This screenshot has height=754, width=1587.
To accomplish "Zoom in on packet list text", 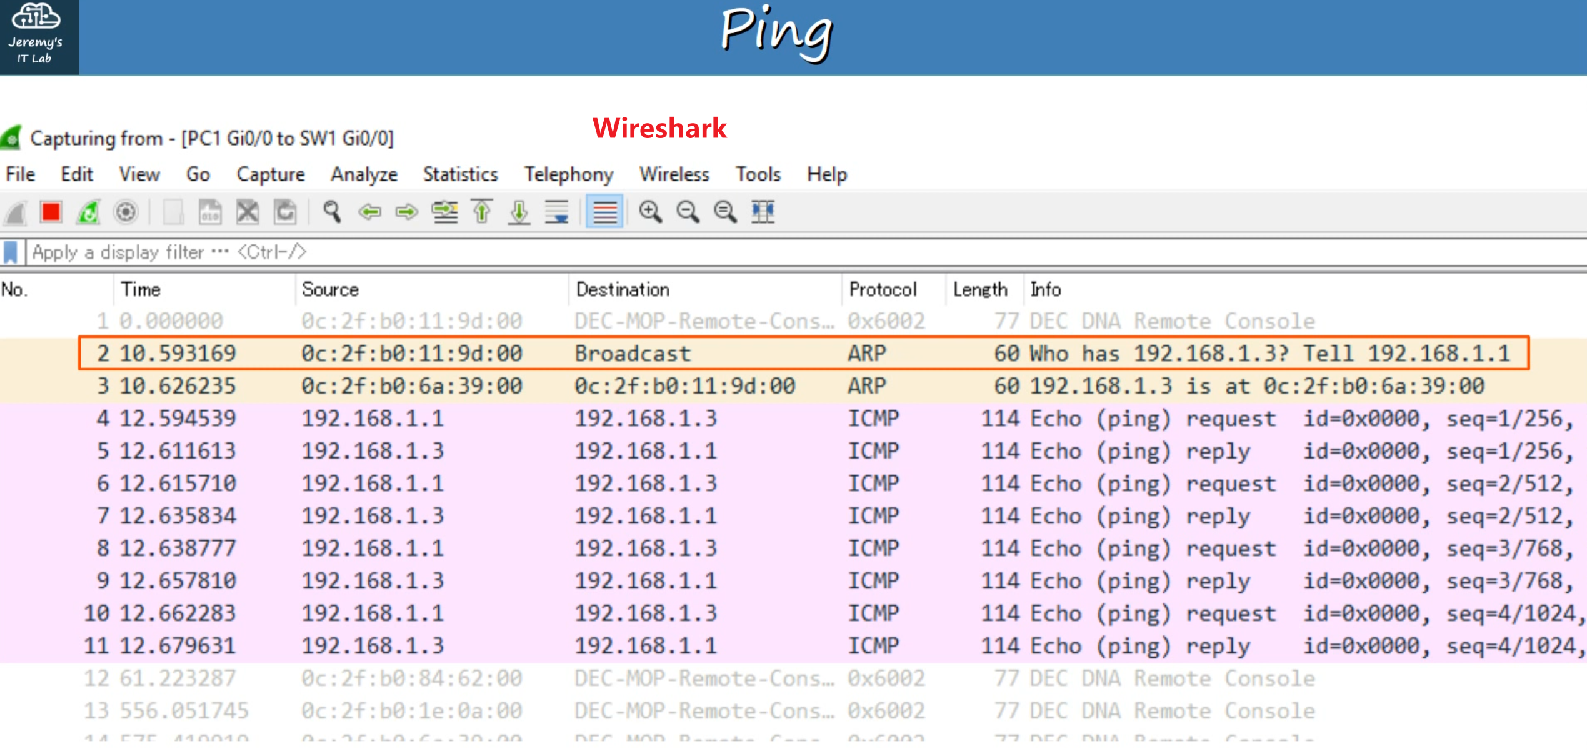I will (x=650, y=212).
